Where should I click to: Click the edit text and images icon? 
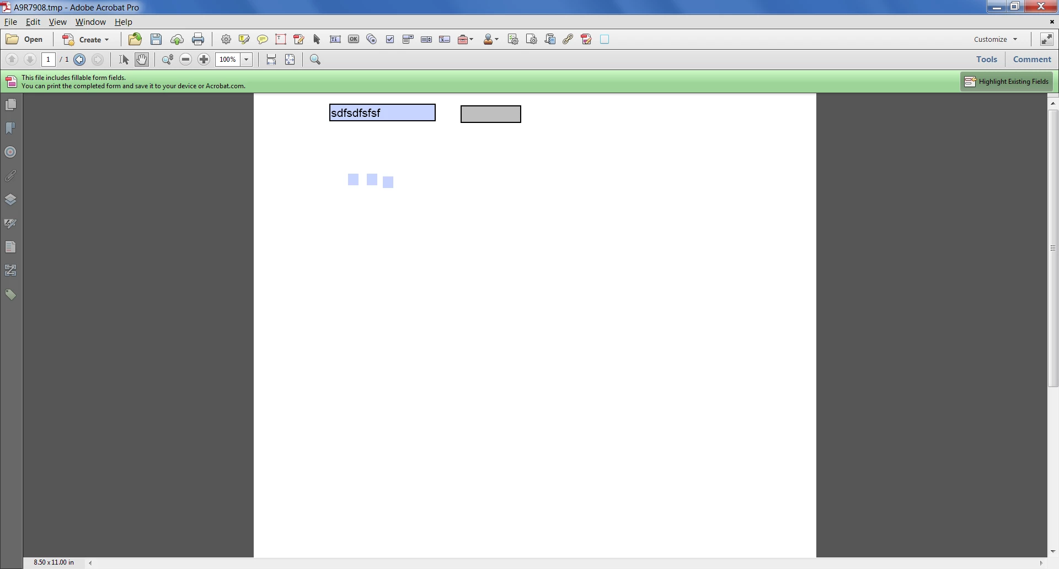pyautogui.click(x=299, y=39)
